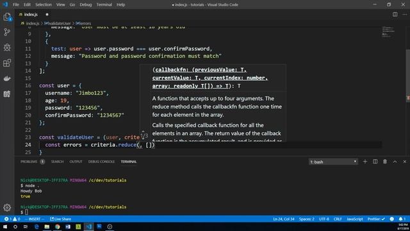Open Task View on the taskbar
Viewport: 410px width, 231px height.
pyautogui.click(x=26, y=227)
